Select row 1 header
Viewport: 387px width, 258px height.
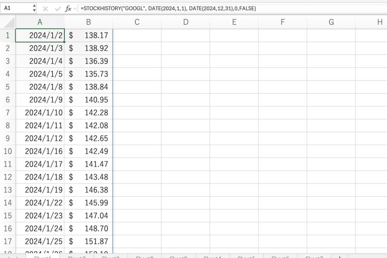8,35
